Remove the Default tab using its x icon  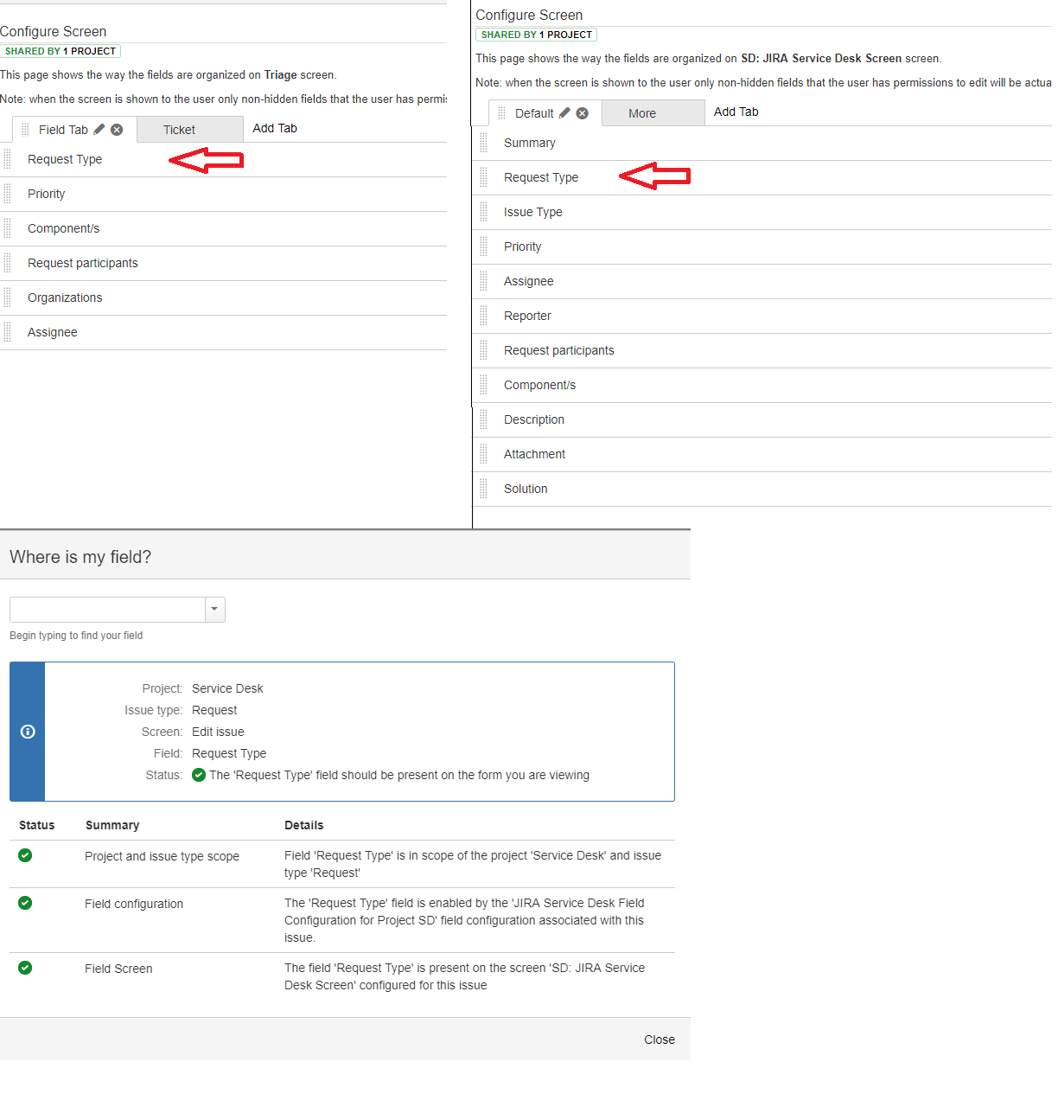[x=583, y=113]
